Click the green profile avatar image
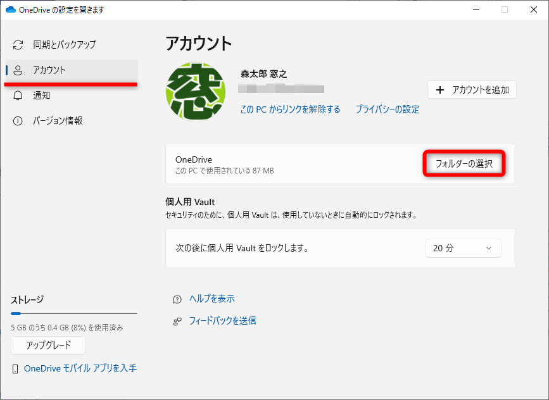The height and width of the screenshot is (400, 549). [x=195, y=91]
